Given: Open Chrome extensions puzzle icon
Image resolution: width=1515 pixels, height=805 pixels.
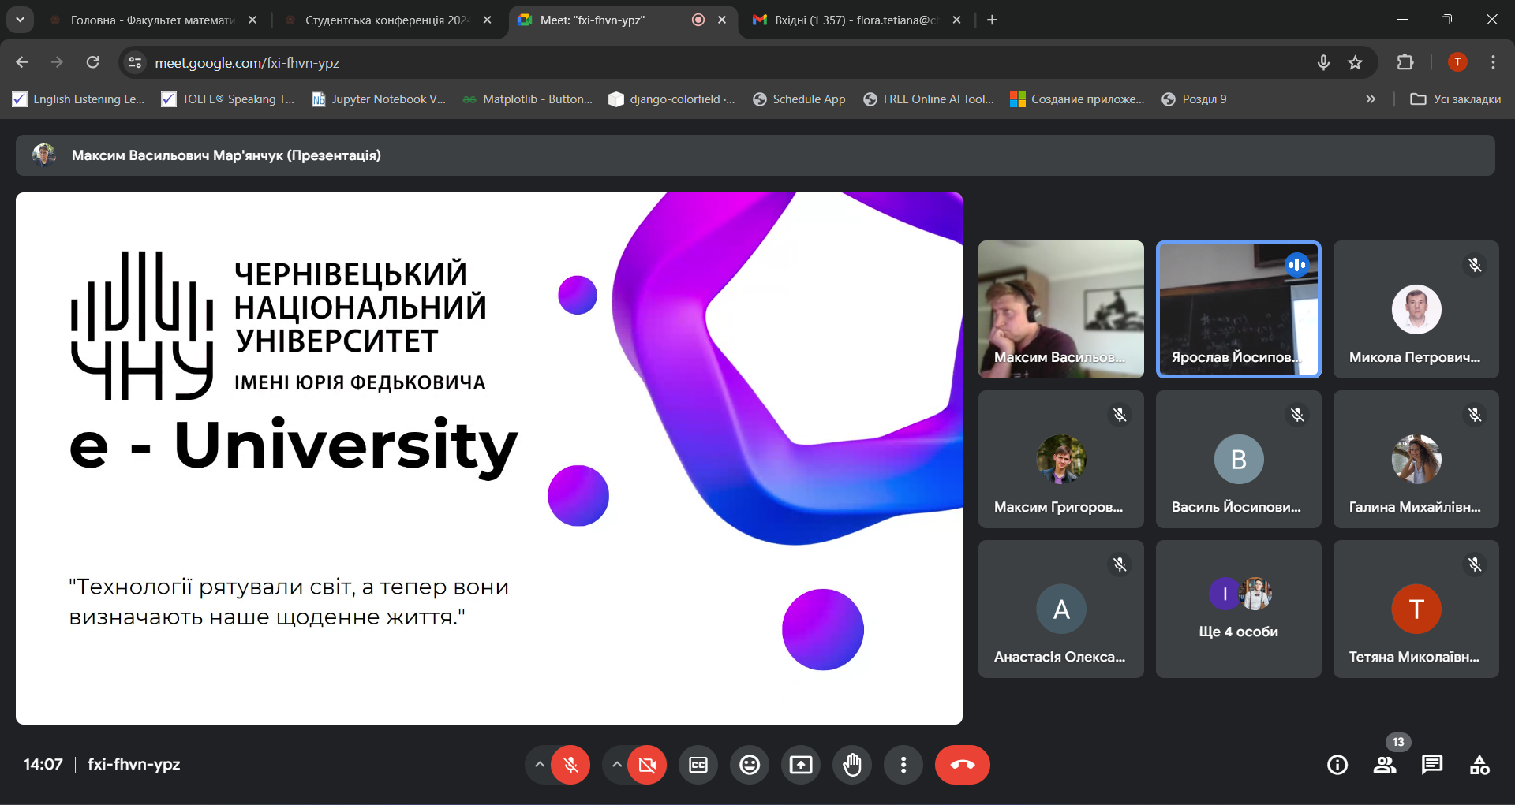Looking at the screenshot, I should (1405, 62).
